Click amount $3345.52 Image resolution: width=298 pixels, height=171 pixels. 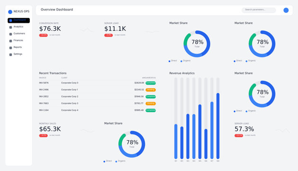tap(139, 90)
